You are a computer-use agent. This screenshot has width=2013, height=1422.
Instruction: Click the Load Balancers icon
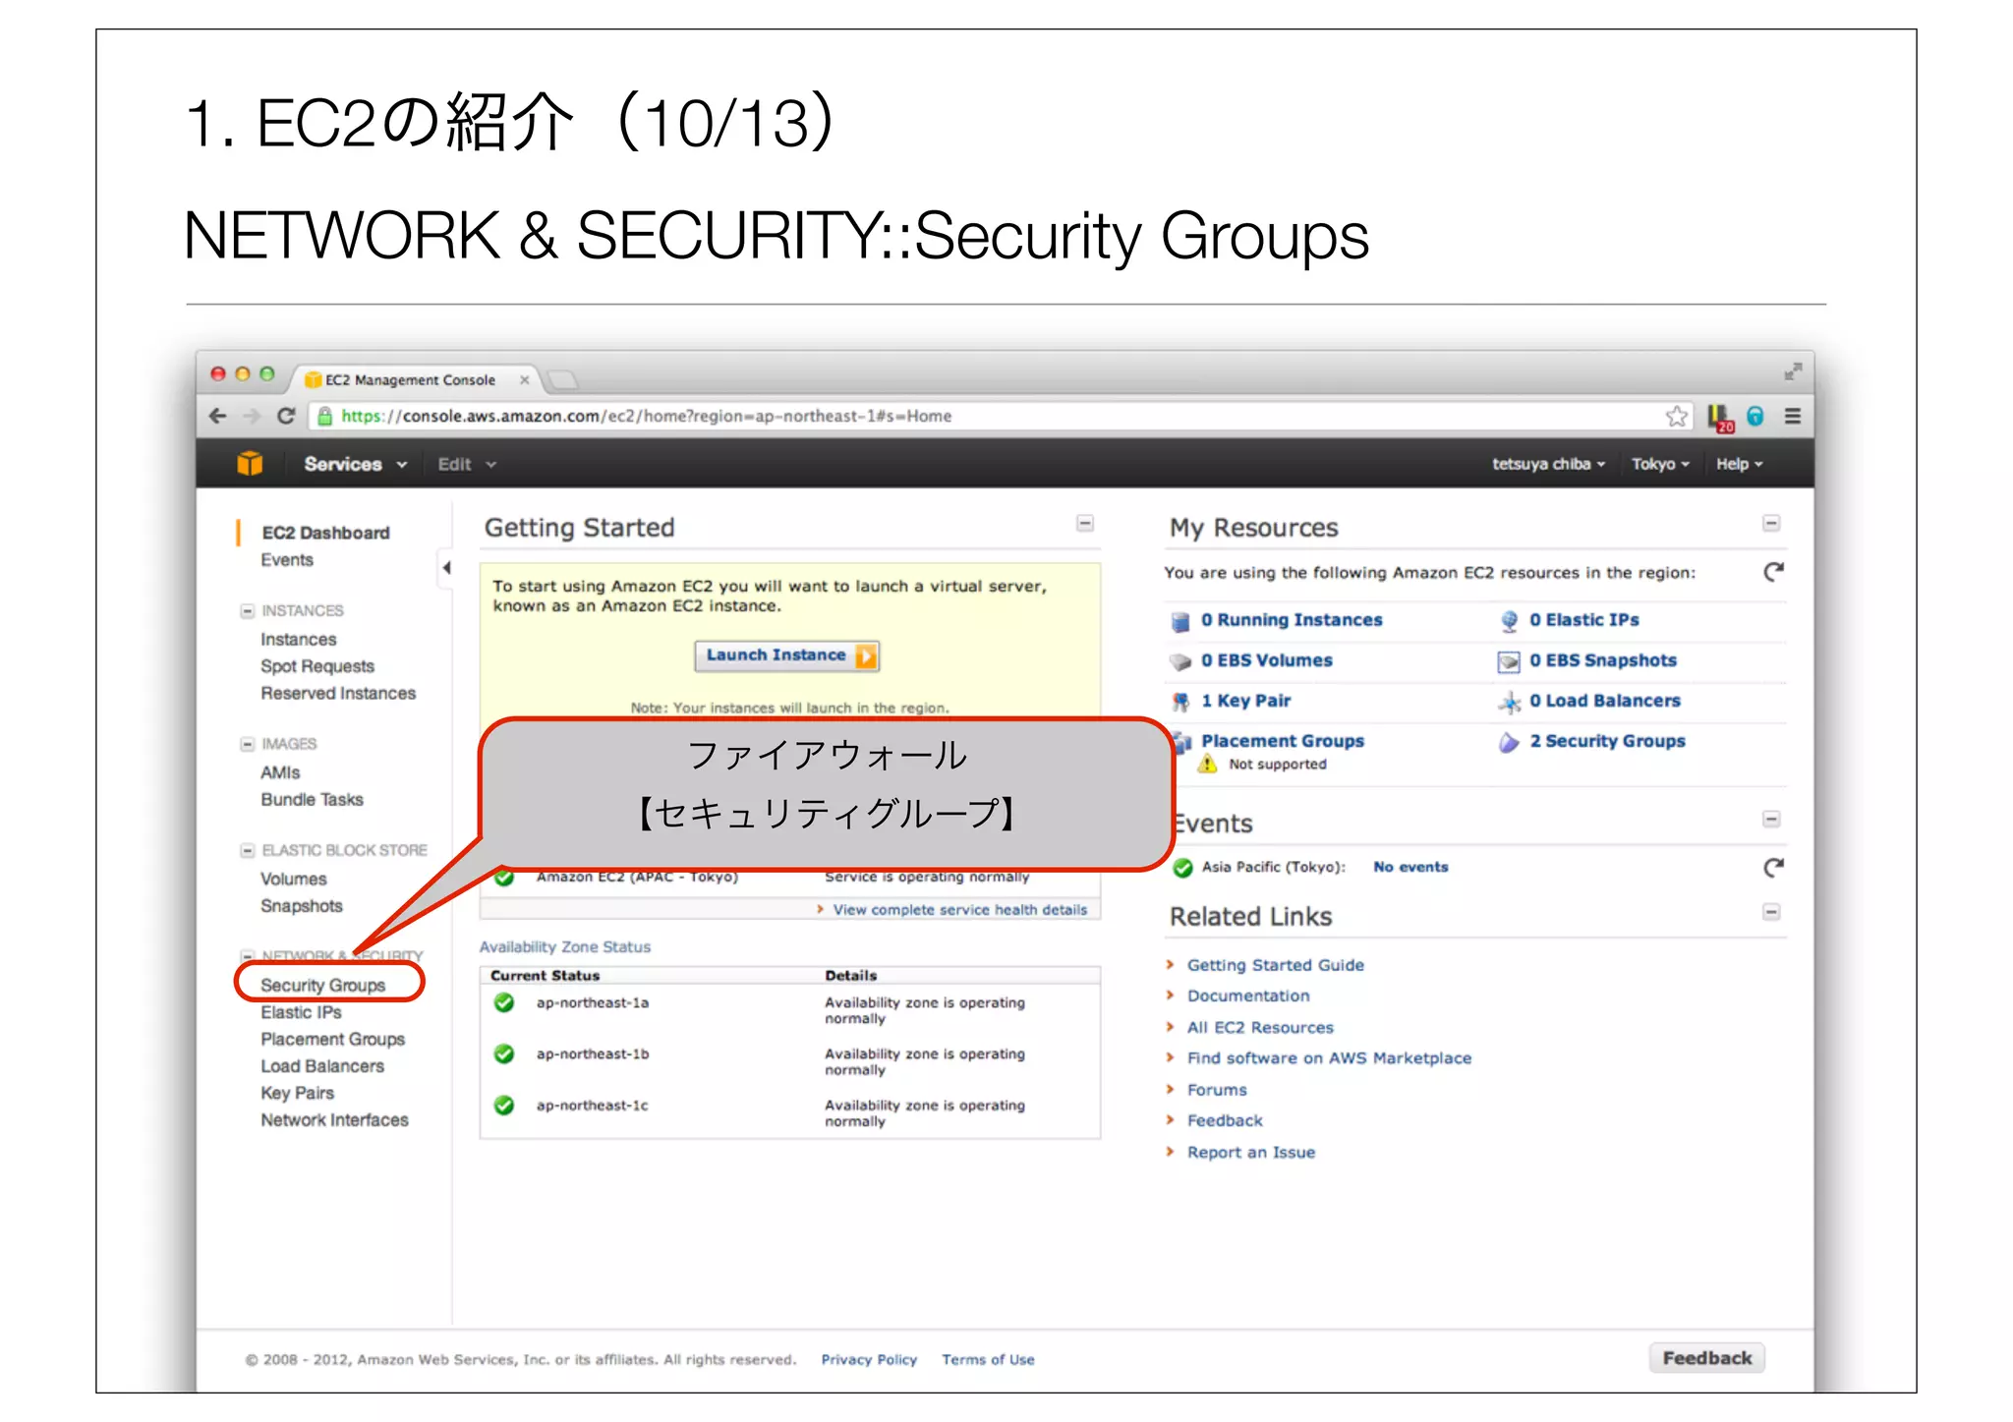[1509, 702]
